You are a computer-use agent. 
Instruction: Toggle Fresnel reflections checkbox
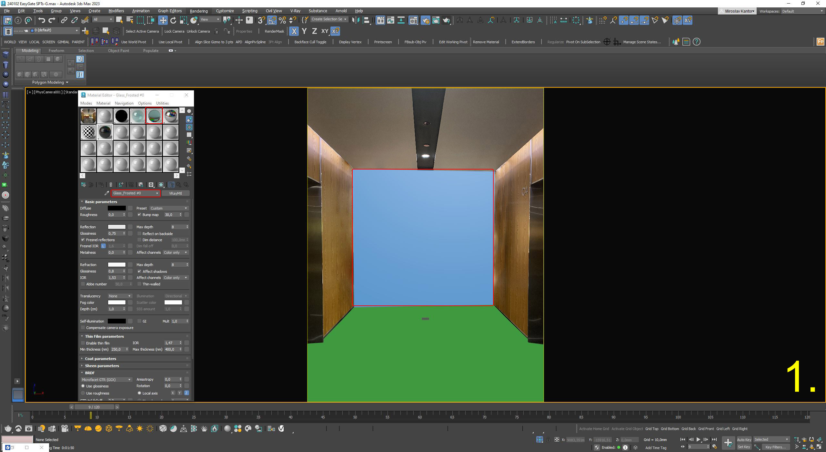pos(83,240)
